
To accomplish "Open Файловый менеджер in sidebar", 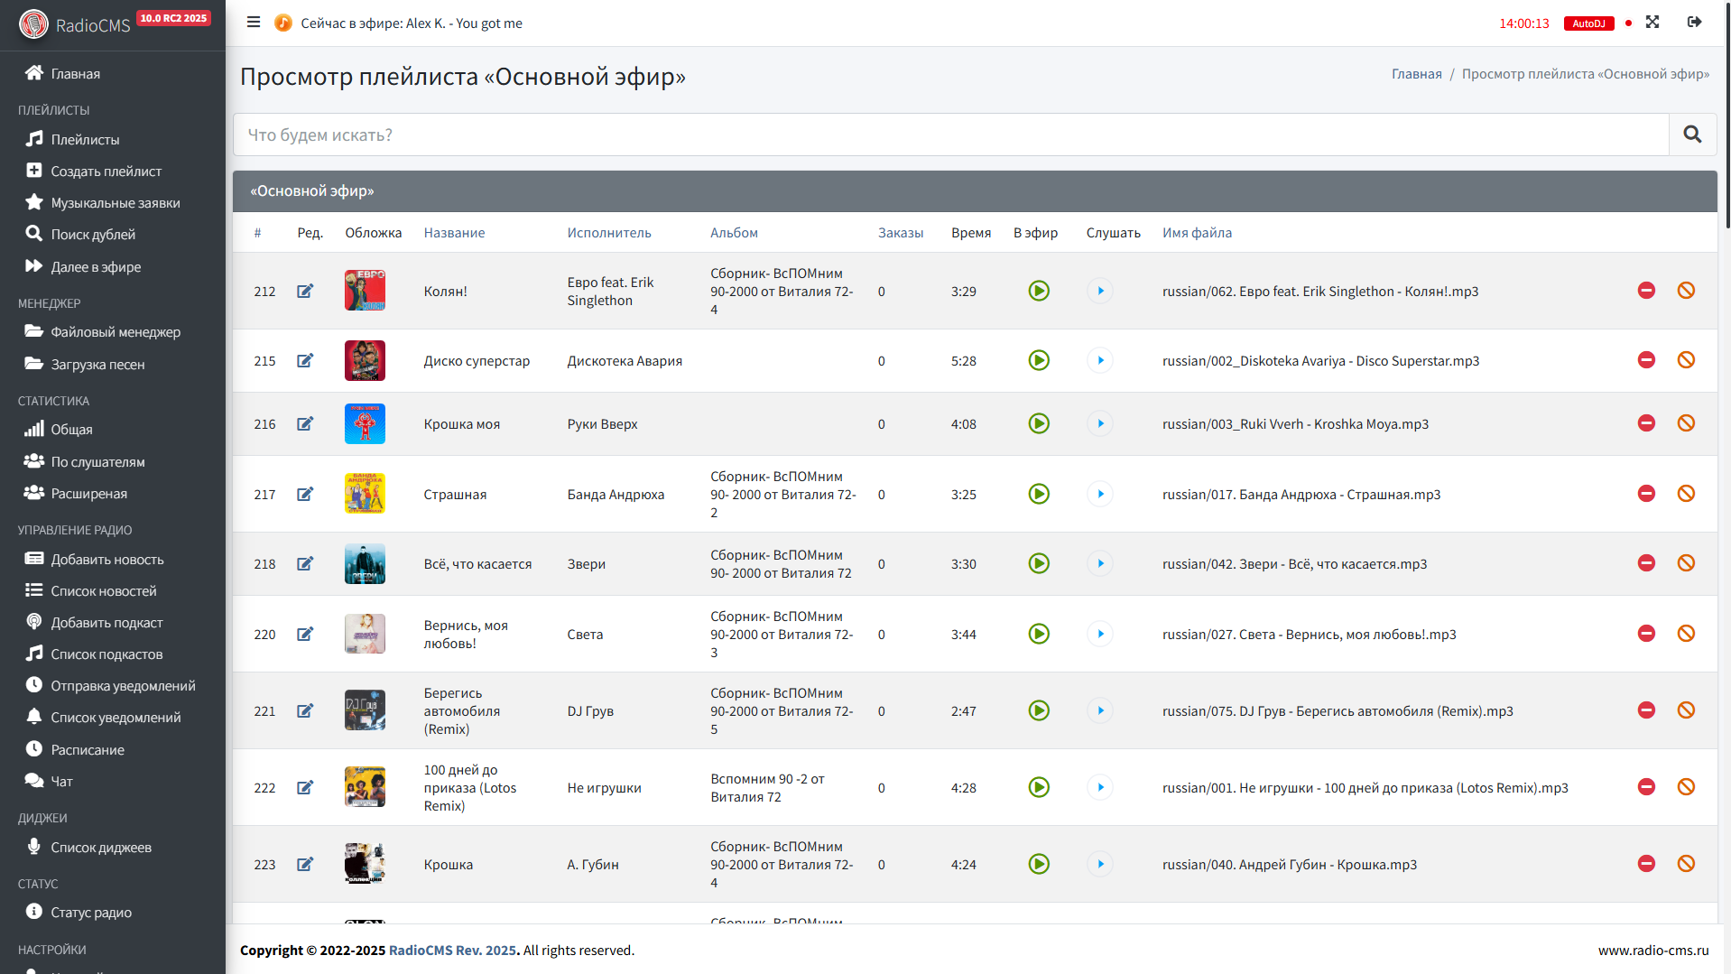I will (116, 332).
